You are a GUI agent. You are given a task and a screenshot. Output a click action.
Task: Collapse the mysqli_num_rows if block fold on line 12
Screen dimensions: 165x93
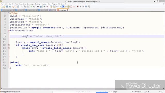tap(9, 45)
